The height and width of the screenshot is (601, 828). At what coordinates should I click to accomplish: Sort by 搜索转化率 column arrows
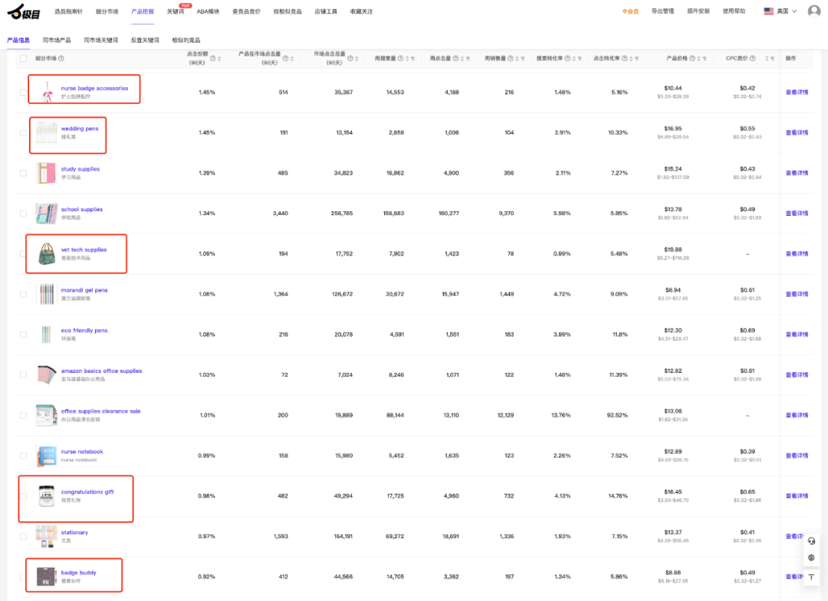coord(574,58)
